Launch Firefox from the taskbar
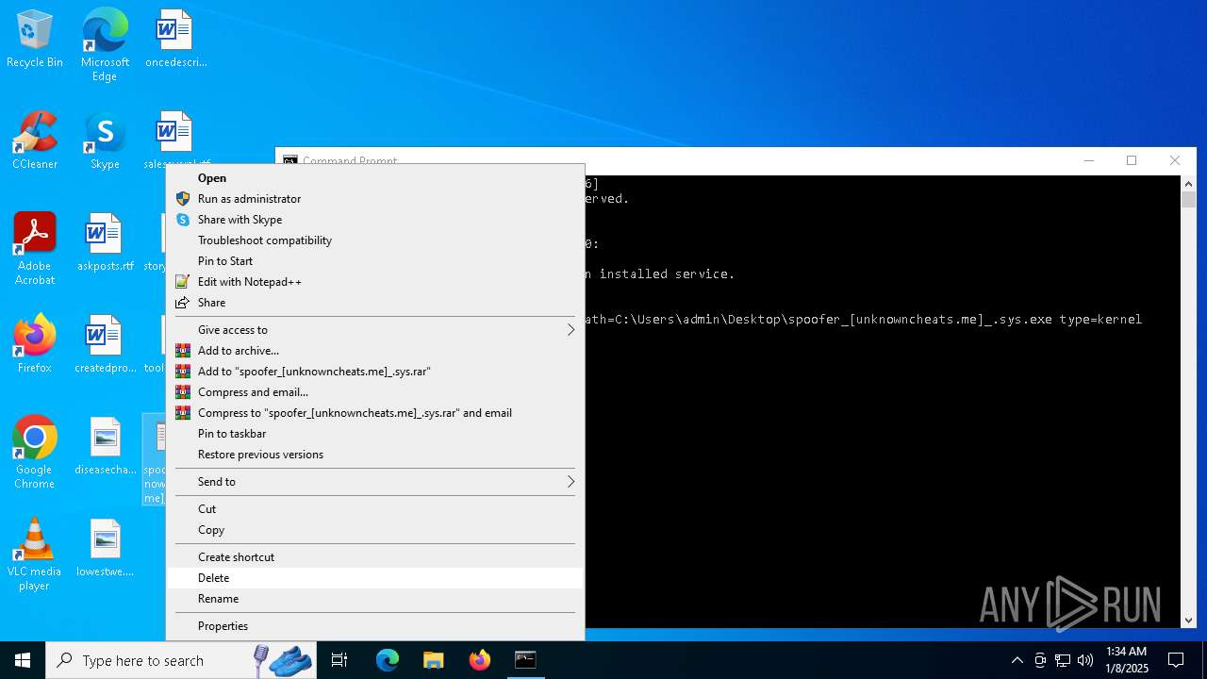This screenshot has width=1207, height=679. [x=480, y=660]
